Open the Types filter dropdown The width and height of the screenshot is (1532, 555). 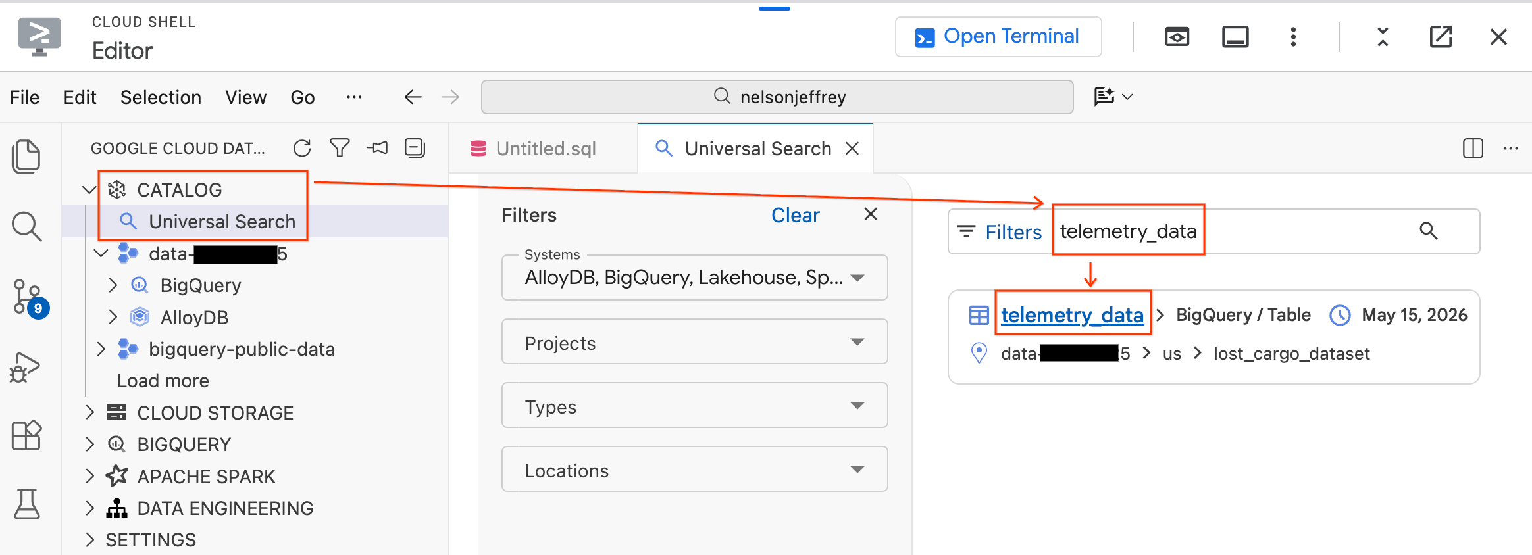click(x=695, y=406)
